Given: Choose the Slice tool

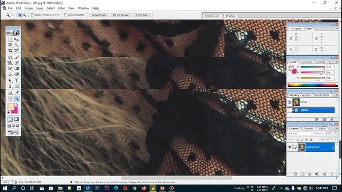Looking at the screenshot, I should pos(17,51).
